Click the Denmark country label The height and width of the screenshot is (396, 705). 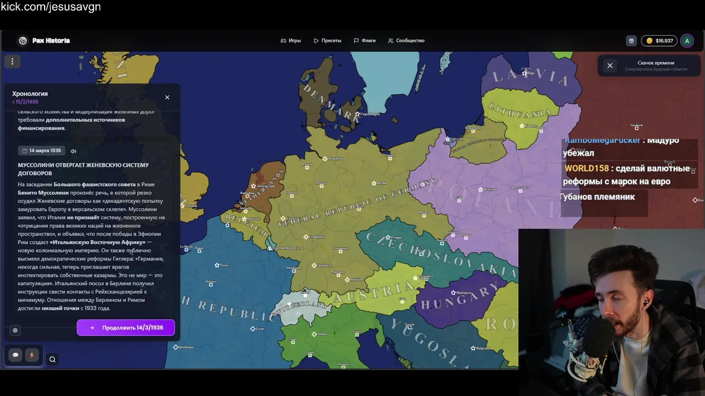pyautogui.click(x=331, y=103)
